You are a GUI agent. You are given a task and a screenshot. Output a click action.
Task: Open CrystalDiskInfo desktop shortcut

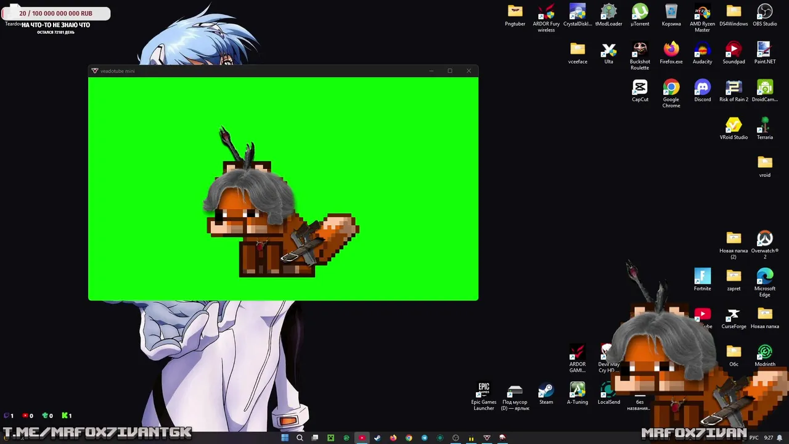click(x=578, y=15)
